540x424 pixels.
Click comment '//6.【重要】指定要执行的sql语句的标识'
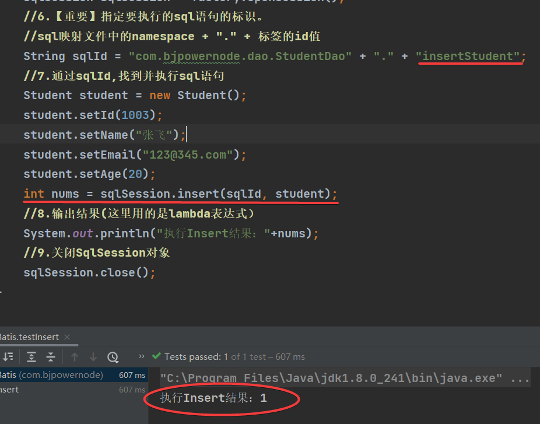[x=143, y=16]
